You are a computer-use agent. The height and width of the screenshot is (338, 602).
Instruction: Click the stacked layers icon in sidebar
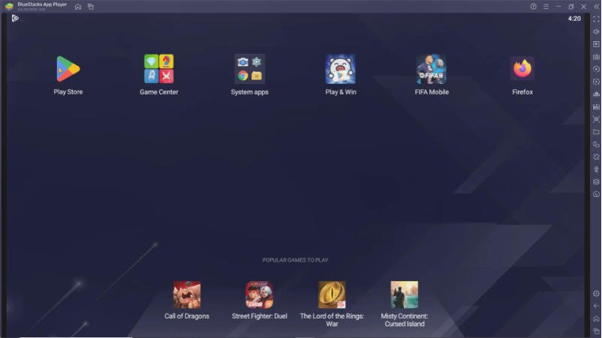pos(596,181)
